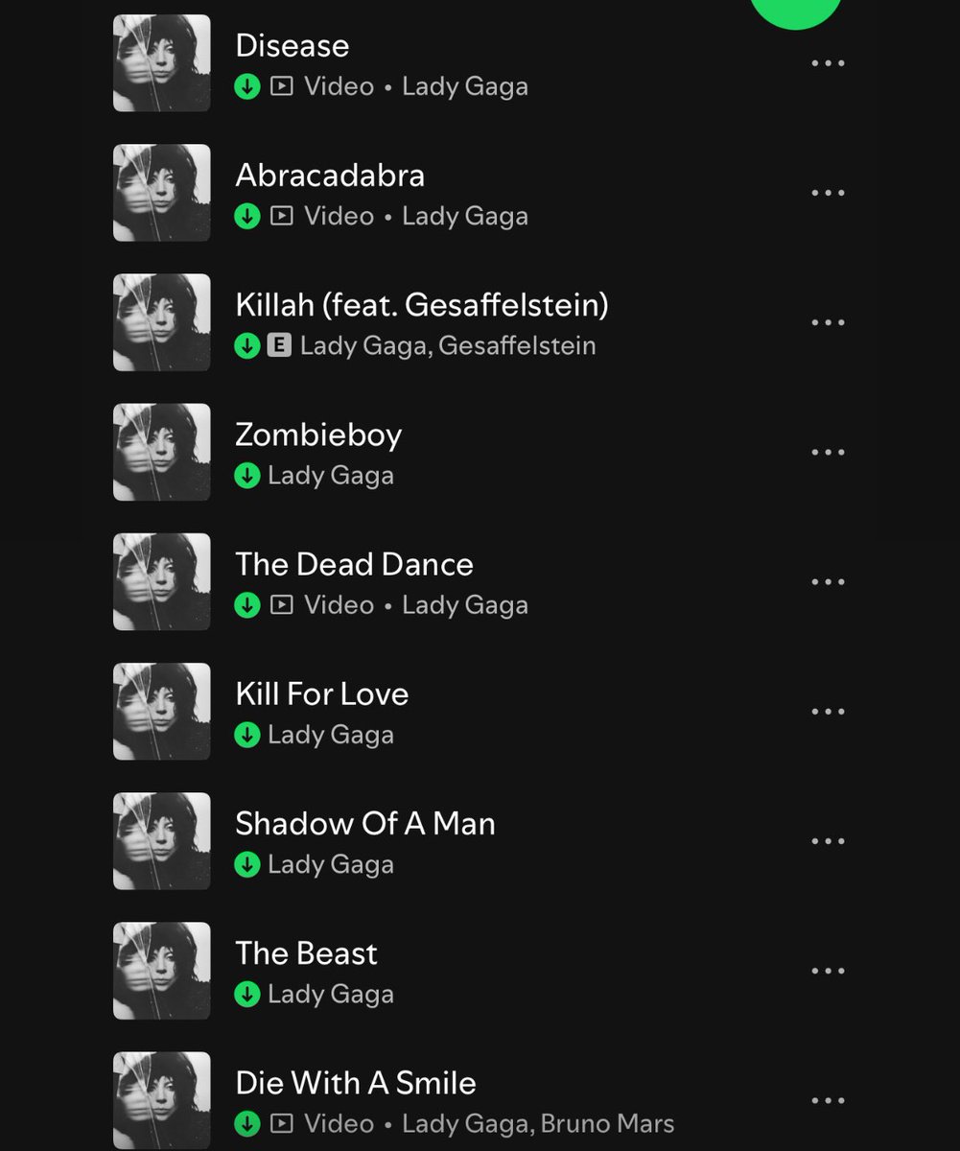960x1151 pixels.
Task: Play the song Zombieboy
Action: (458, 452)
